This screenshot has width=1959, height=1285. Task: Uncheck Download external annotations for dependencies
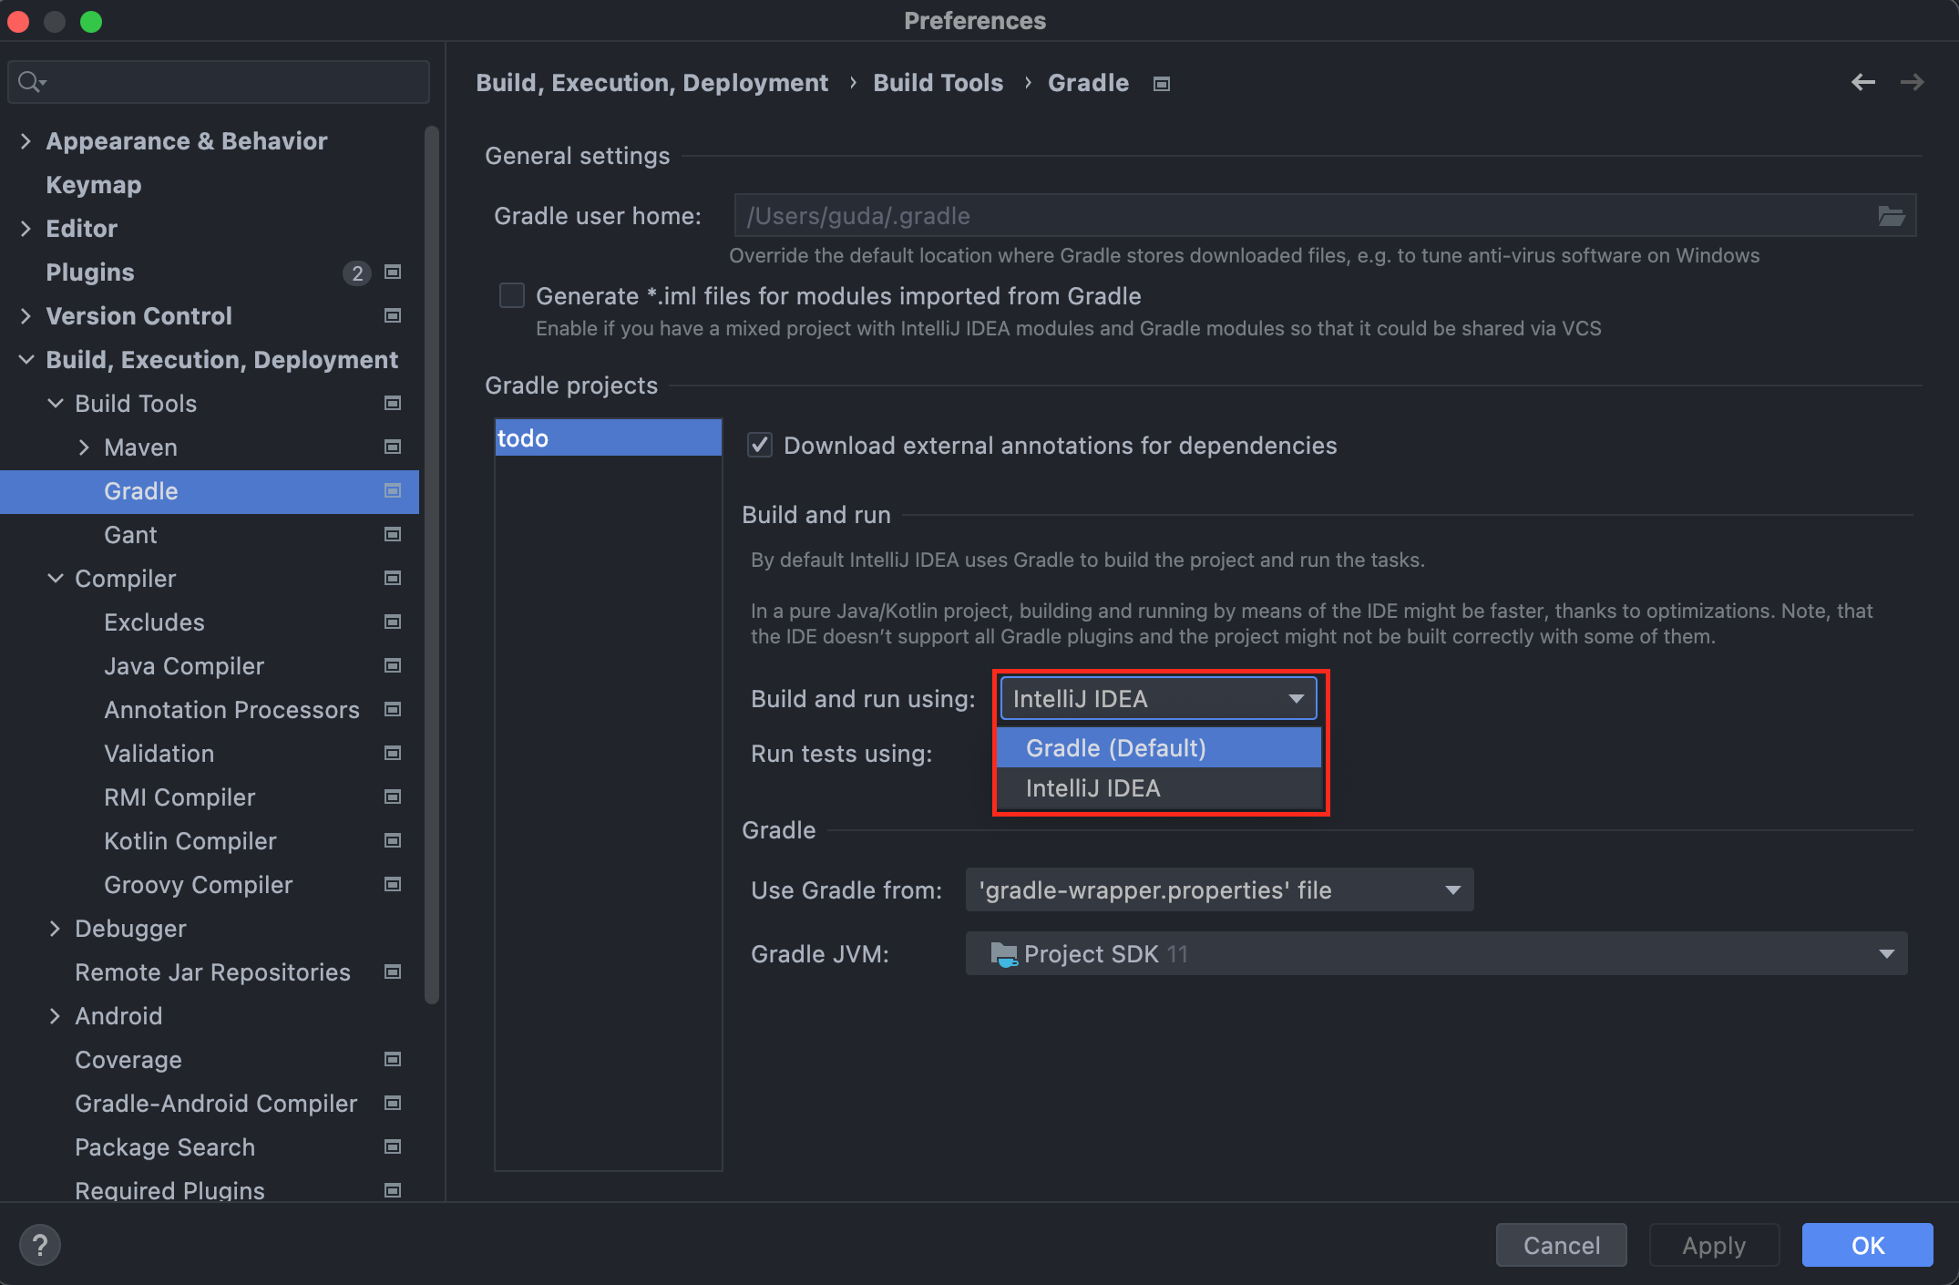[x=759, y=445]
